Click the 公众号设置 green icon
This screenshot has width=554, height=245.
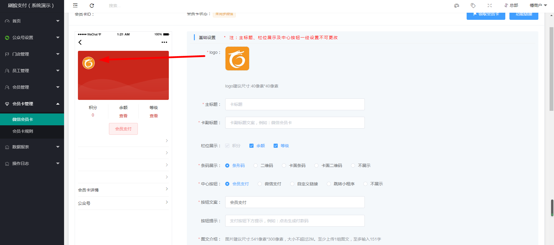coord(7,38)
